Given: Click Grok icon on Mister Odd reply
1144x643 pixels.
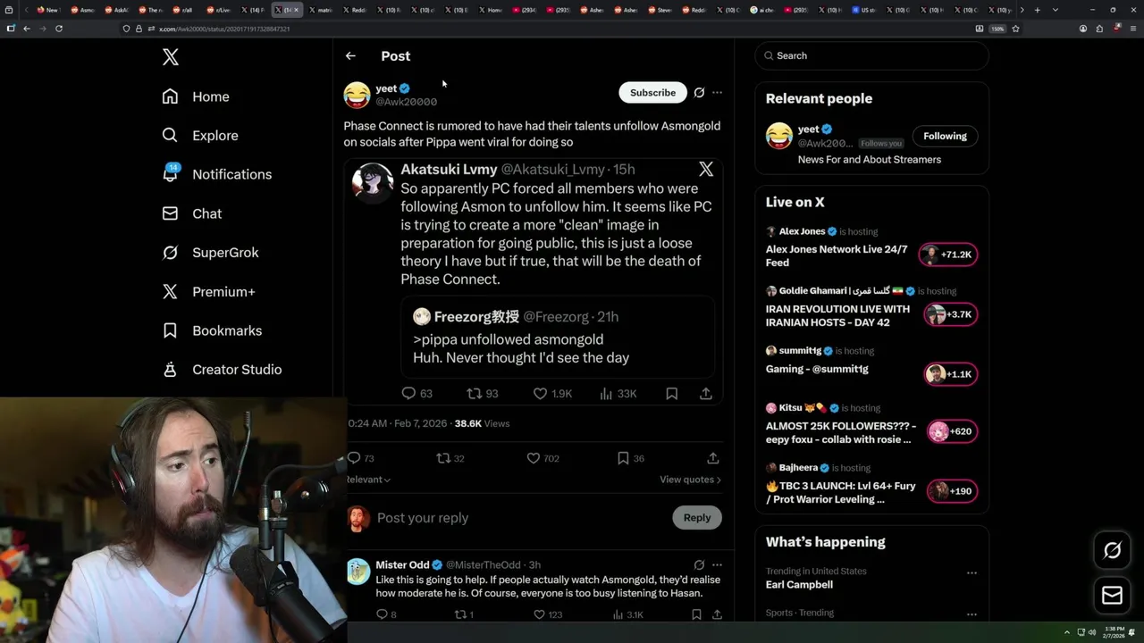Looking at the screenshot, I should click(699, 564).
